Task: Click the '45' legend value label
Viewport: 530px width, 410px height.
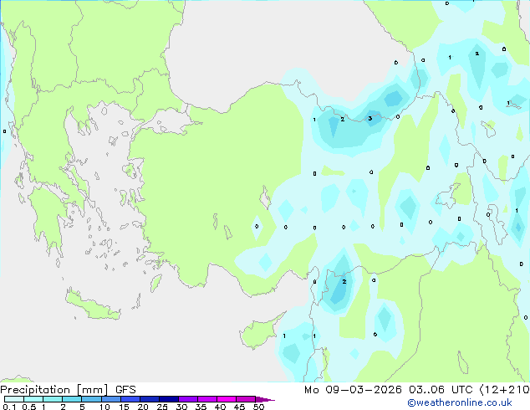Action: click(239, 407)
